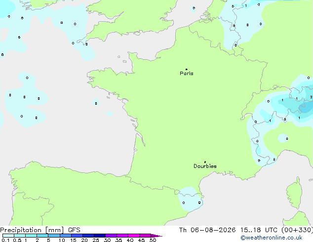The width and height of the screenshot is (313, 242).
Task: Pick the 5–10 mm legend color swatch
Action: [54, 236]
